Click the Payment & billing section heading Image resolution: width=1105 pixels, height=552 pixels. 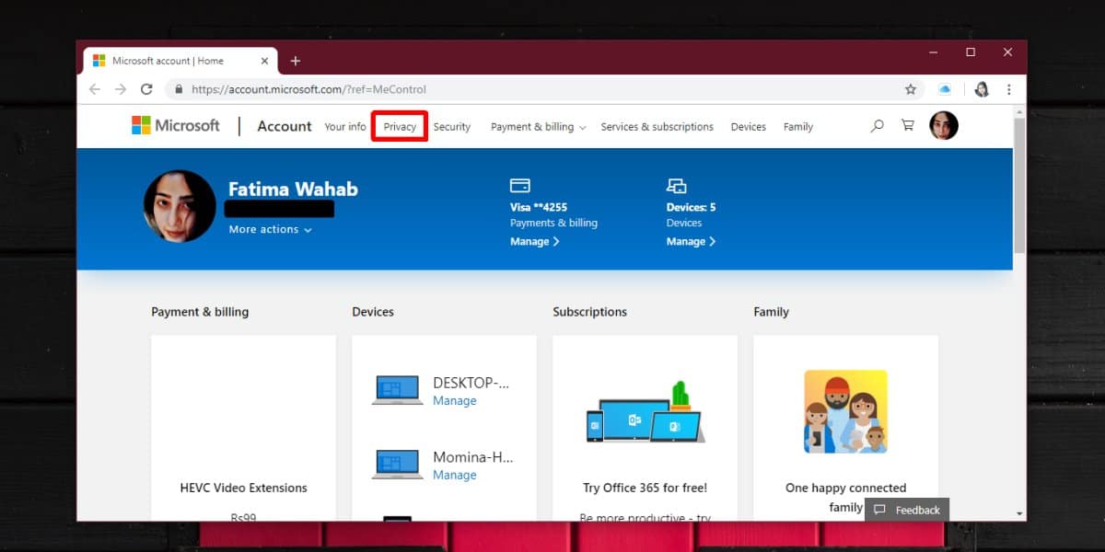[x=200, y=312]
